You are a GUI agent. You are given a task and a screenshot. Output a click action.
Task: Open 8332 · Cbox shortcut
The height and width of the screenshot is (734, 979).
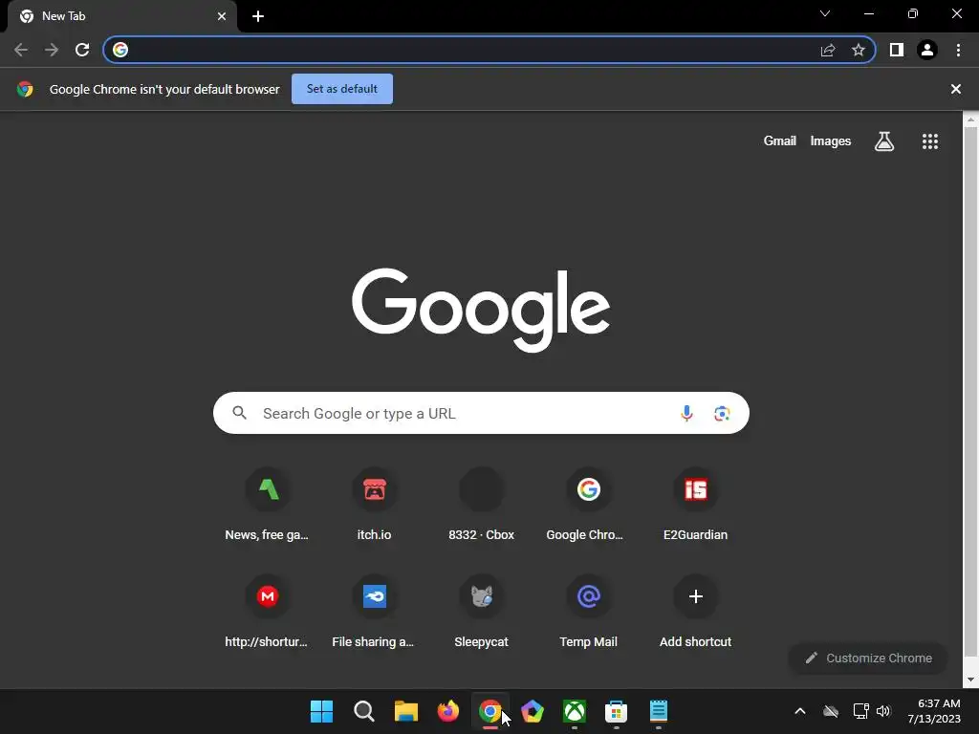pos(482,506)
